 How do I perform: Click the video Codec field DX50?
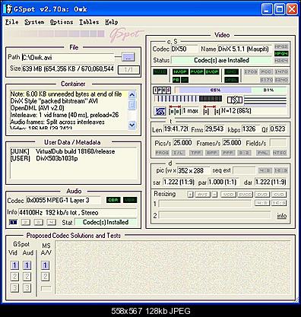pos(184,49)
